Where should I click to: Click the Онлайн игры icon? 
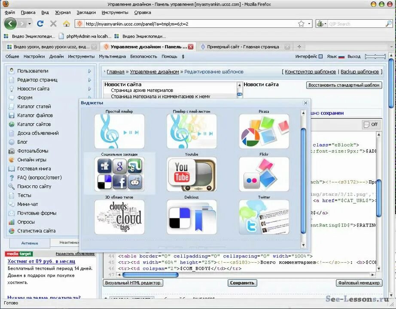[11, 160]
